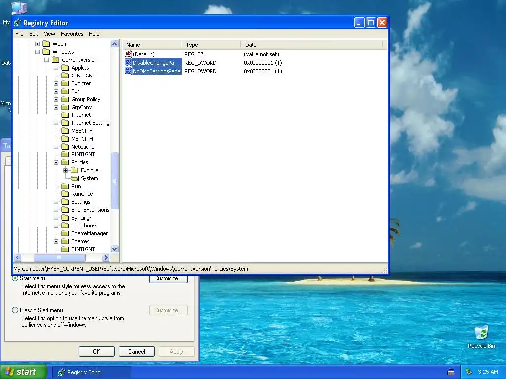This screenshot has height=379, width=506.
Task: Click the CINTLGNT folder icon
Action: 65,76
